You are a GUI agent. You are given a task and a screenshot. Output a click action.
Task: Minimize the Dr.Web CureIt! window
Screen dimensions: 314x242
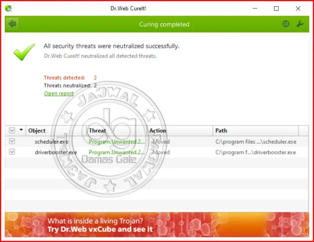[x=255, y=8]
